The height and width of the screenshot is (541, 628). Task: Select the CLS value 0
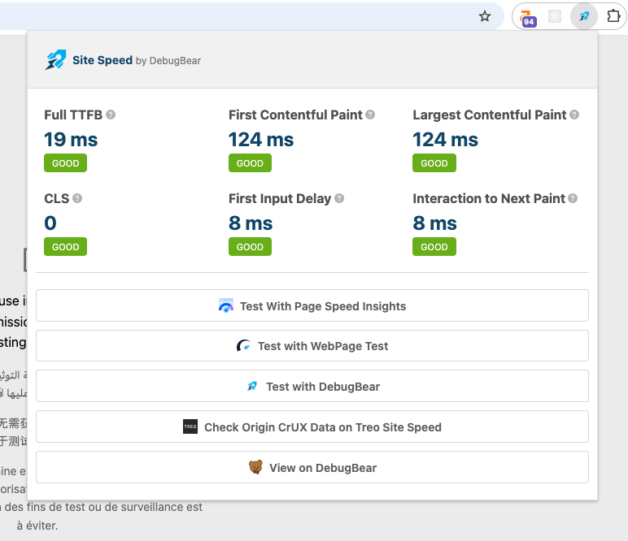coord(50,223)
